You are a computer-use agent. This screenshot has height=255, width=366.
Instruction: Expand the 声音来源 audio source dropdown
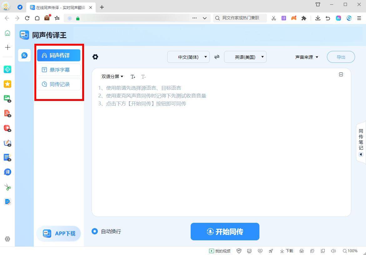coord(307,57)
